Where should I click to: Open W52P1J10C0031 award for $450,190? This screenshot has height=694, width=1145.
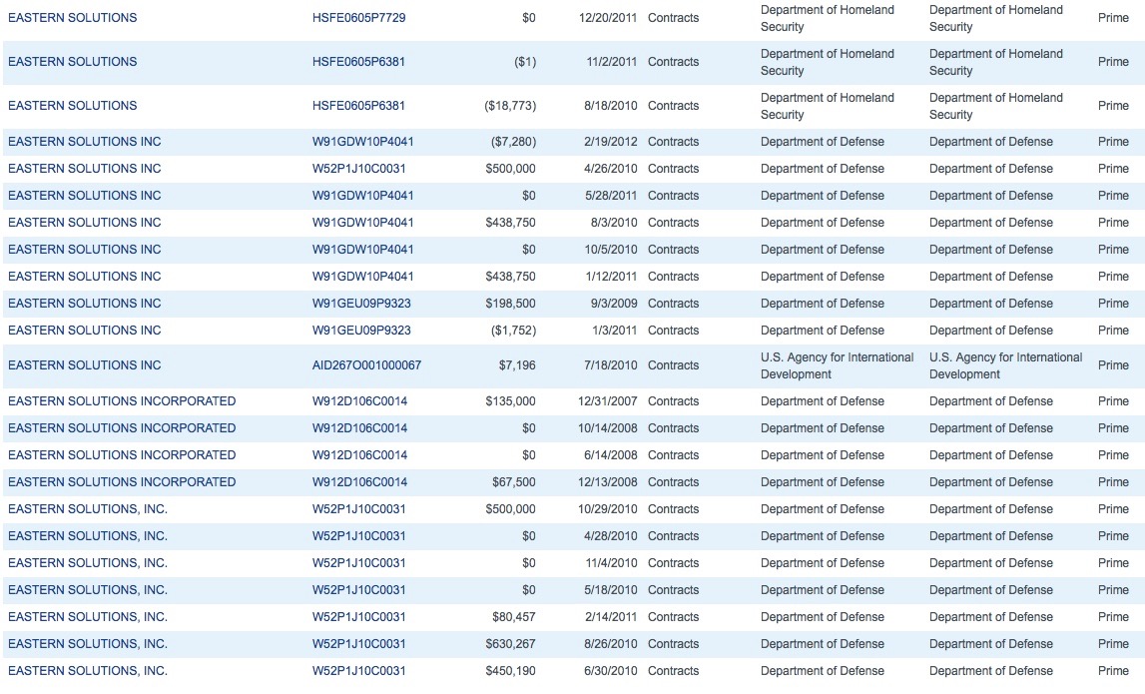pyautogui.click(x=358, y=671)
